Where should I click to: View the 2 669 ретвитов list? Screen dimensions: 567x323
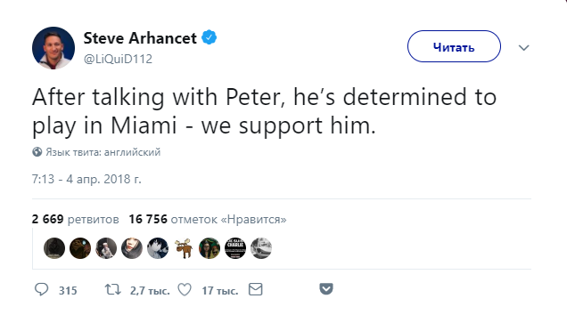[75, 219]
